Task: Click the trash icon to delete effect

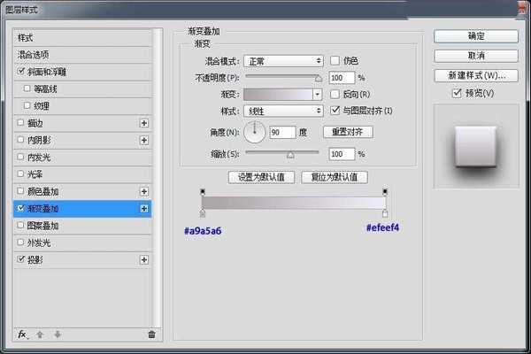Action: (151, 335)
